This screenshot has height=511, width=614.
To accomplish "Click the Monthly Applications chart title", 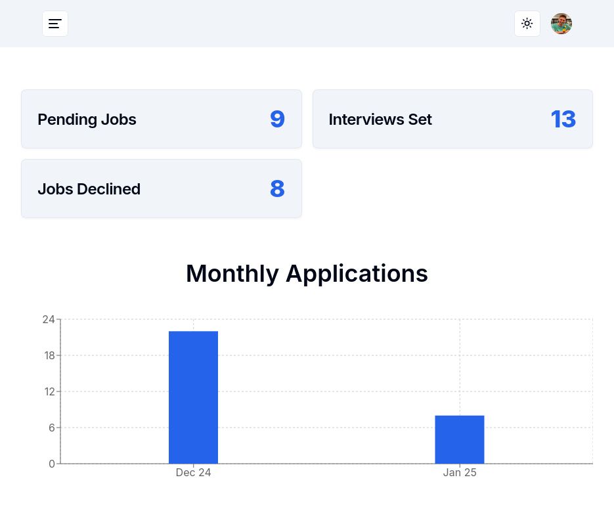I will pyautogui.click(x=307, y=273).
